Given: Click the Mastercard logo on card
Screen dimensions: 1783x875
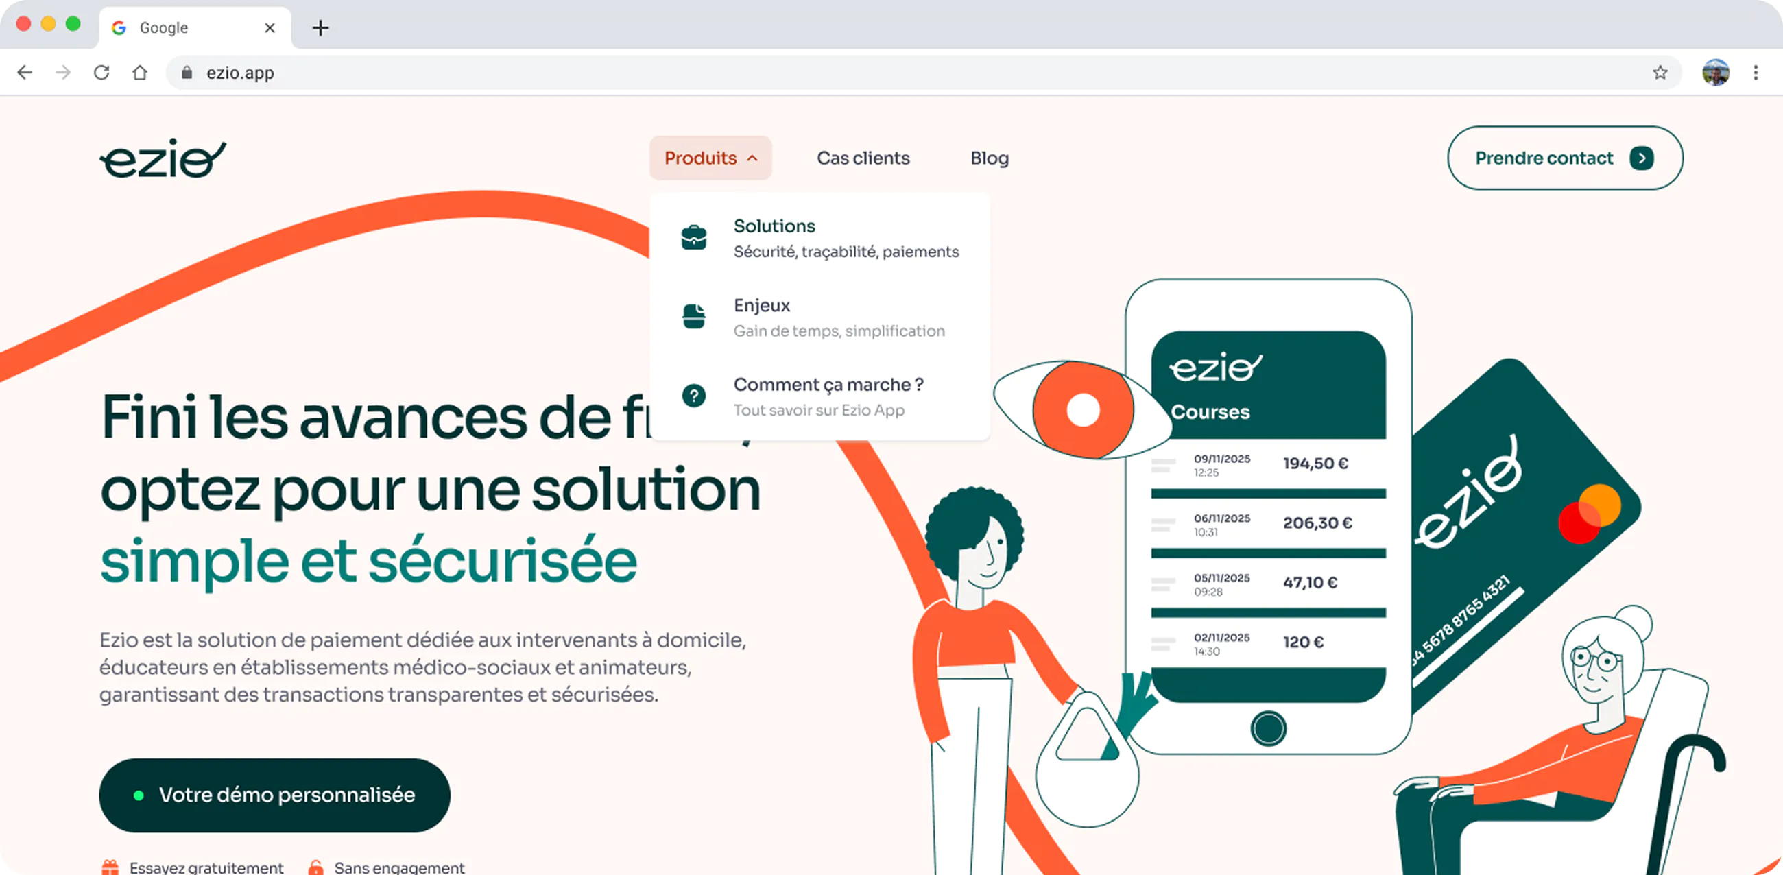Looking at the screenshot, I should tap(1589, 514).
